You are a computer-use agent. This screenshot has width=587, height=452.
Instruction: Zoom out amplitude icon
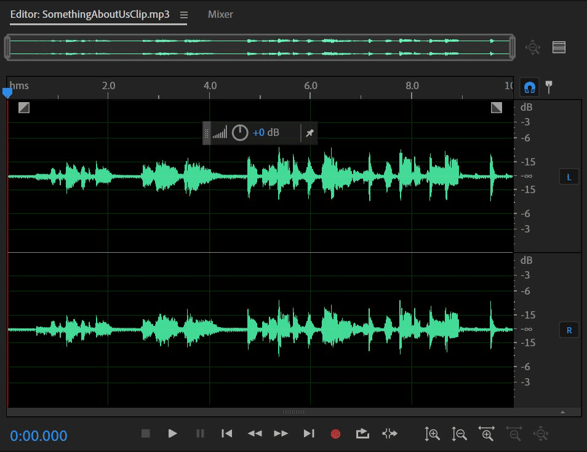click(x=460, y=434)
